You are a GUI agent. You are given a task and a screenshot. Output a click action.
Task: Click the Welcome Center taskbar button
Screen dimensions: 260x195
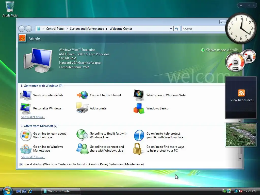pyautogui.click(x=61, y=191)
